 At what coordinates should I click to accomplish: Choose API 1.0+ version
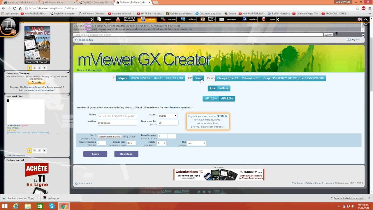[211, 98]
